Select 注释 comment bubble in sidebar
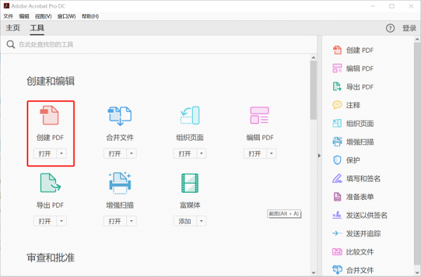This screenshot has width=421, height=277. click(x=338, y=105)
